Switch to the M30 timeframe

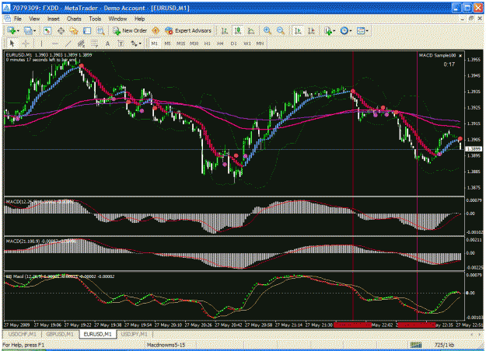pos(194,43)
